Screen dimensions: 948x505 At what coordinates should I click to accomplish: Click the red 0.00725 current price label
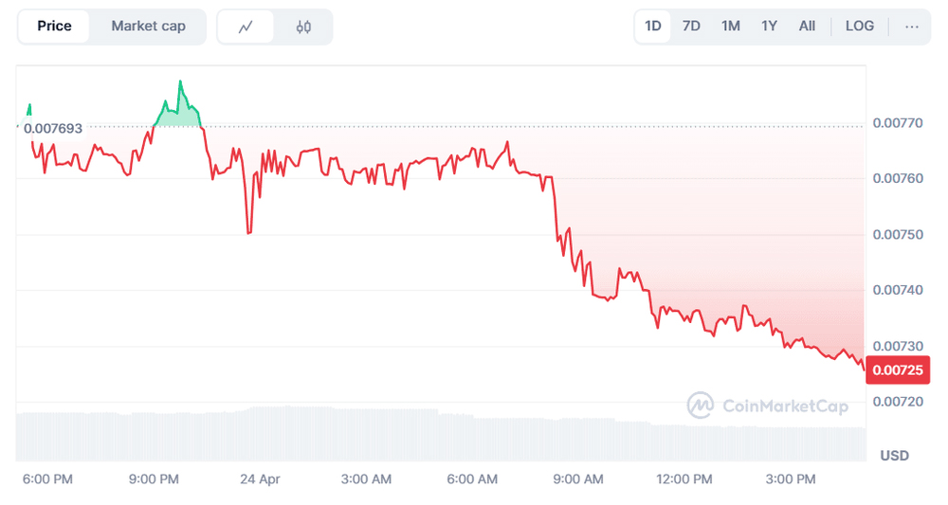click(899, 369)
